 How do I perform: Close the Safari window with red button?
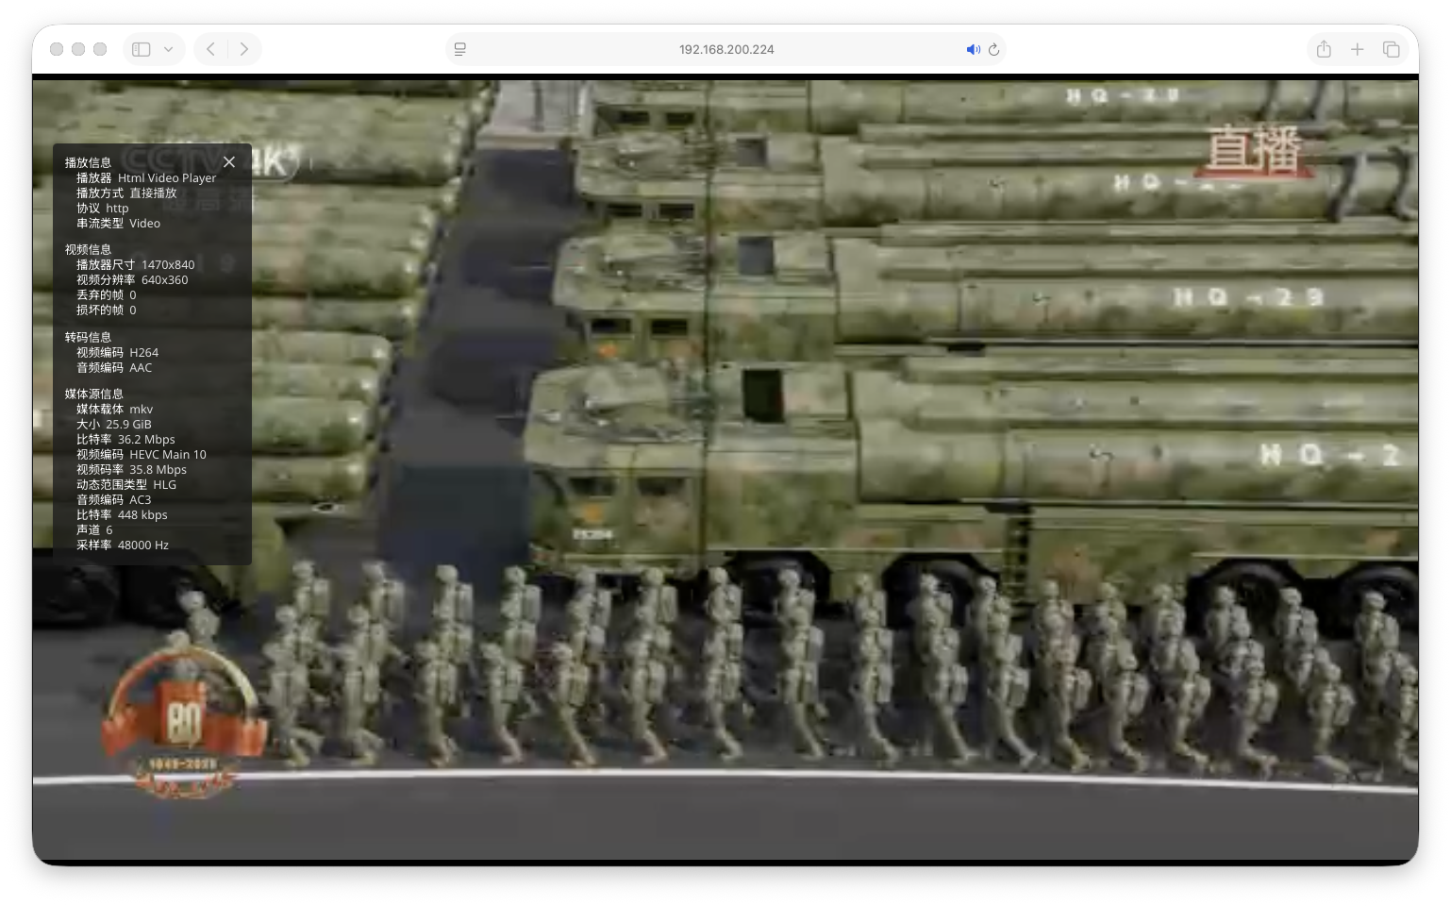(57, 49)
